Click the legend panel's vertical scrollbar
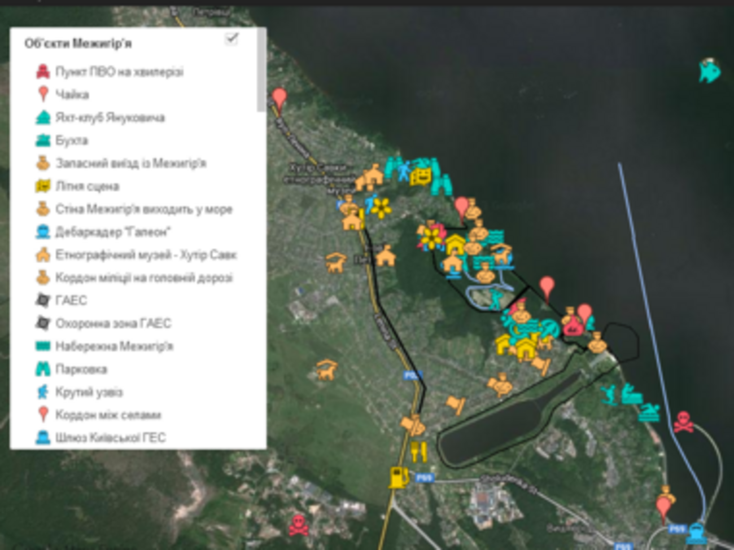Screen dimensions: 734x550 pos(261,71)
